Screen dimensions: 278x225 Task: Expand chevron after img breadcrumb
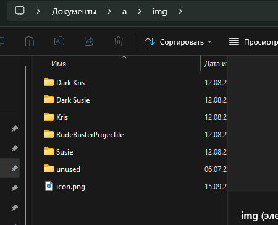click(180, 11)
